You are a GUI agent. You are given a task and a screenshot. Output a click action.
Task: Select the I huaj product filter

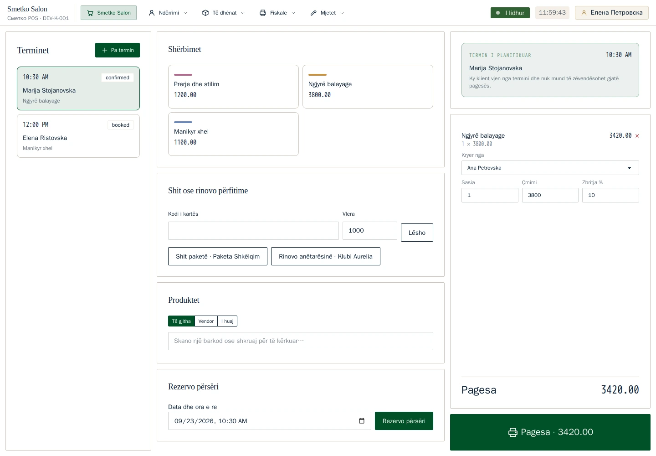tap(227, 321)
